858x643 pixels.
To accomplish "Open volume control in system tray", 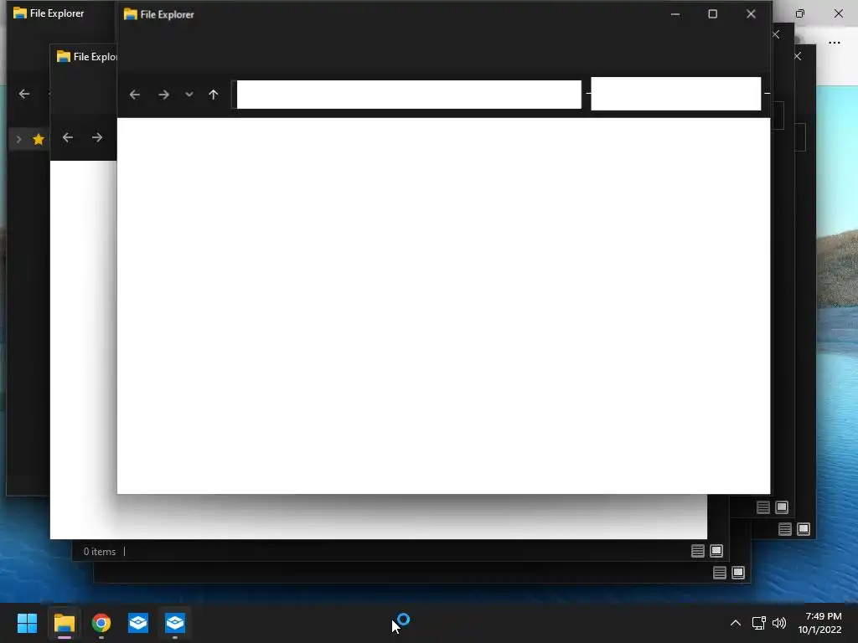I will pyautogui.click(x=779, y=623).
